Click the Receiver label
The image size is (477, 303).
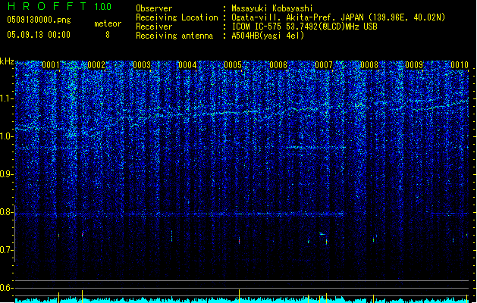click(154, 27)
